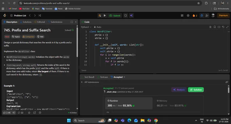This screenshot has height=124, width=231.
Task: Expand the Hint tag
Action: [40, 37]
